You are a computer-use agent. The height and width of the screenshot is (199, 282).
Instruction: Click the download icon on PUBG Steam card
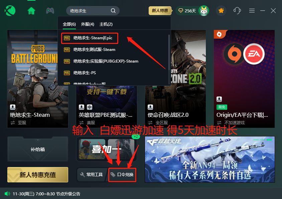(x=13, y=107)
